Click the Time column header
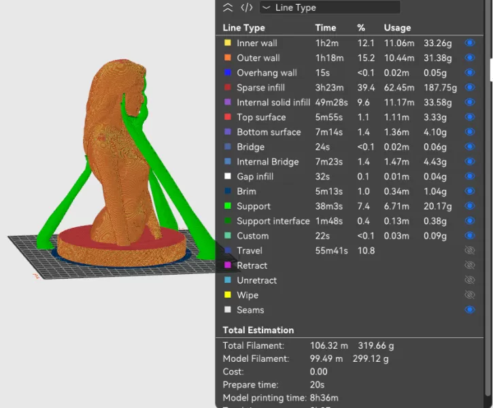 pyautogui.click(x=326, y=28)
